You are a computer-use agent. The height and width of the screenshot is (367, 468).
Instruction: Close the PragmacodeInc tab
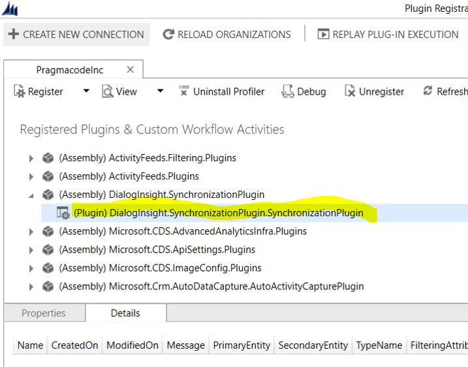click(130, 70)
